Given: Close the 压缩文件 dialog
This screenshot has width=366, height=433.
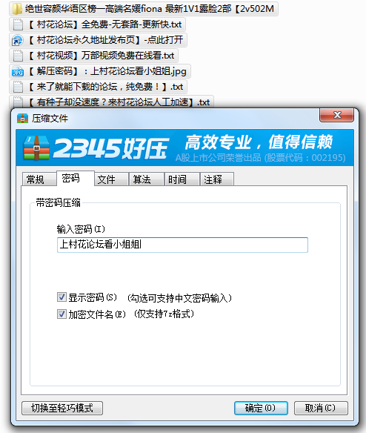Looking at the screenshot, I should coord(336,115).
